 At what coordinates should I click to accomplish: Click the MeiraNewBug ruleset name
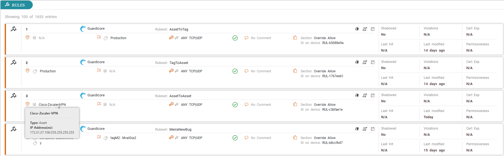180,130
